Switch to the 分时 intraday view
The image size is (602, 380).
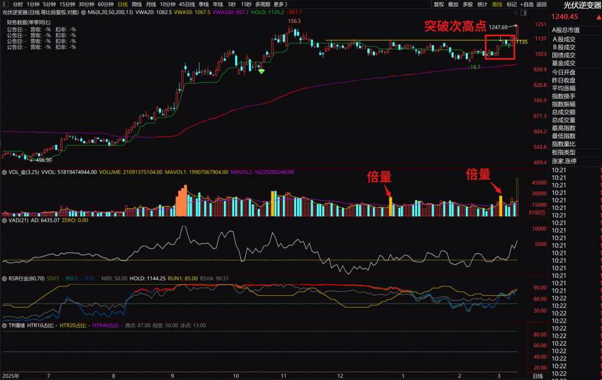click(18, 4)
